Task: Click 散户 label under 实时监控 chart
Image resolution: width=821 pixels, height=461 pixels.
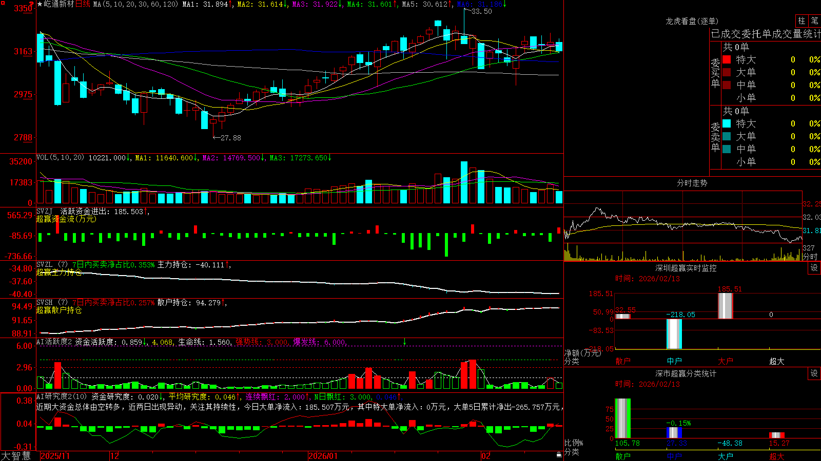Action: (x=623, y=361)
